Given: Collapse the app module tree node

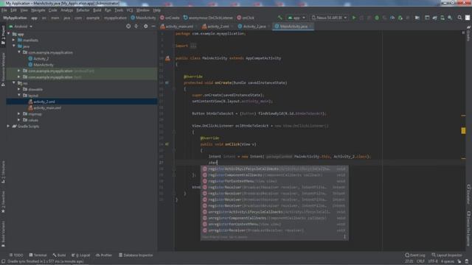Looking at the screenshot, I should 8,34.
